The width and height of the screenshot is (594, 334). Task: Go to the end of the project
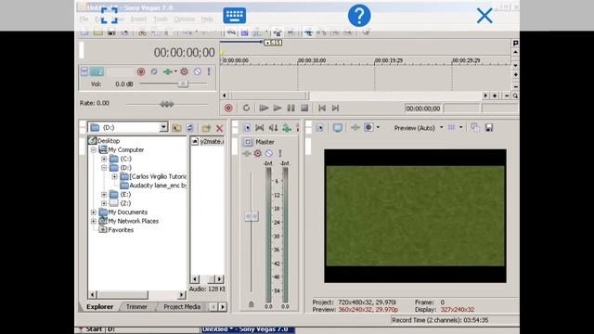335,109
